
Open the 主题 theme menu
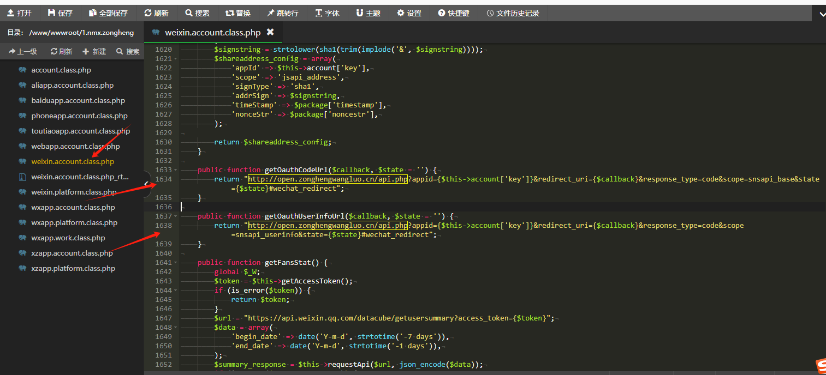pos(368,13)
